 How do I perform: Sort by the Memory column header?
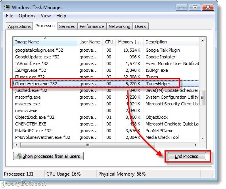point(129,42)
